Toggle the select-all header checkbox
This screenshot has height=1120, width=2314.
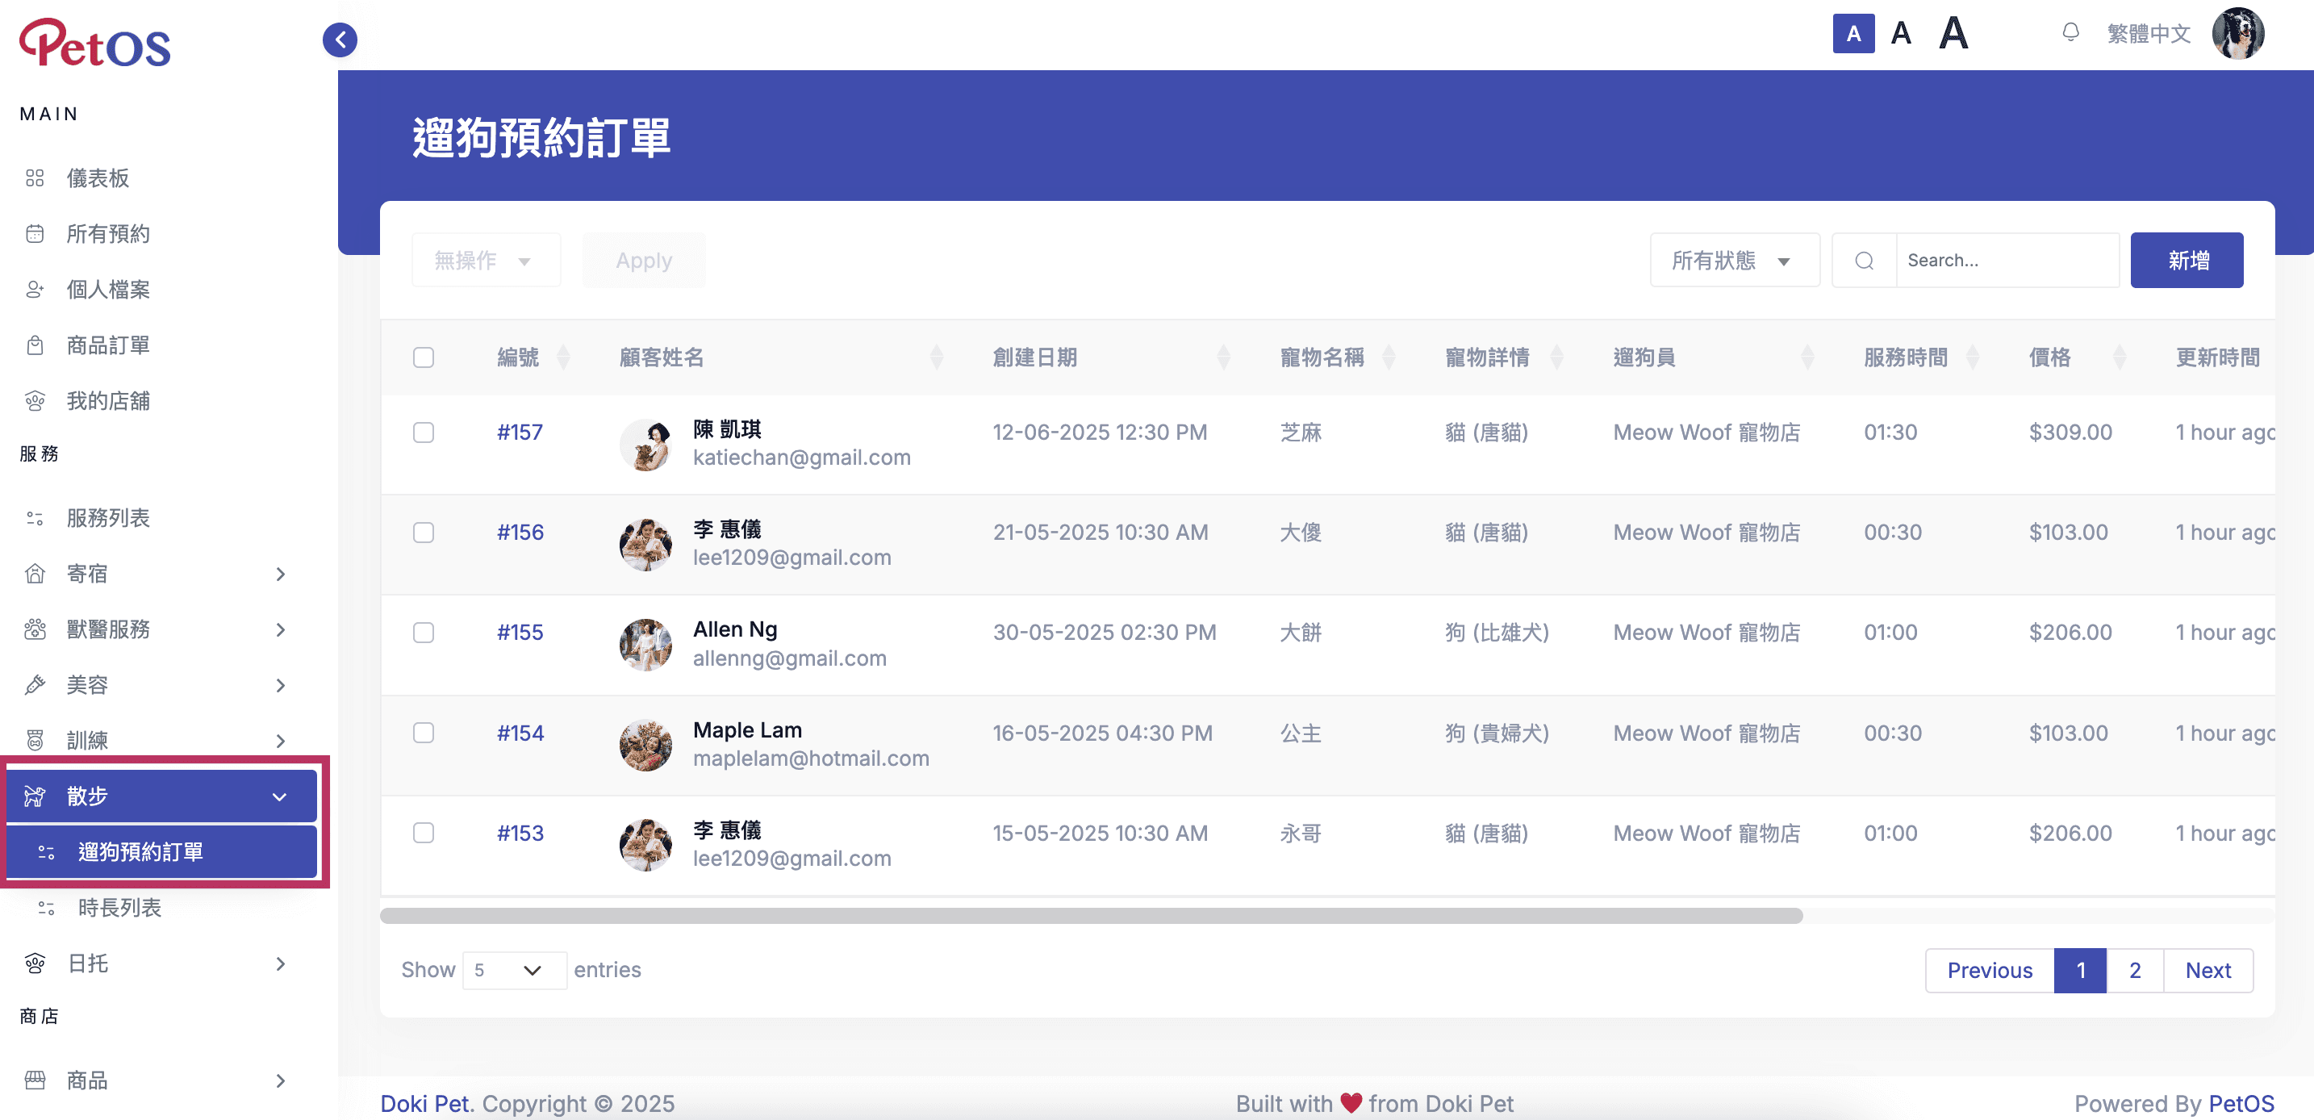pyautogui.click(x=423, y=357)
